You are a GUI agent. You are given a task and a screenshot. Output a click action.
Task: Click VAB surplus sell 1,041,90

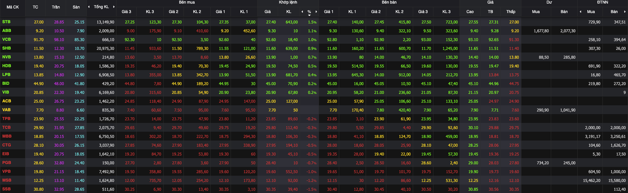(568, 110)
